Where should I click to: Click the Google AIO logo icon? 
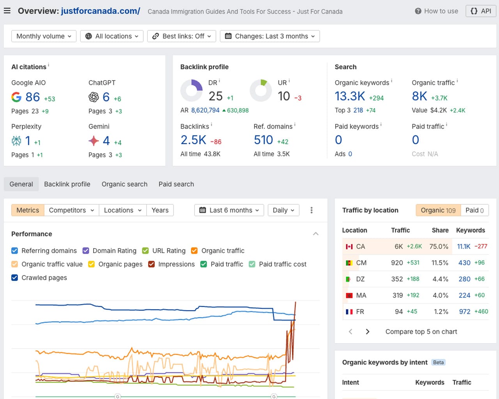(x=16, y=97)
